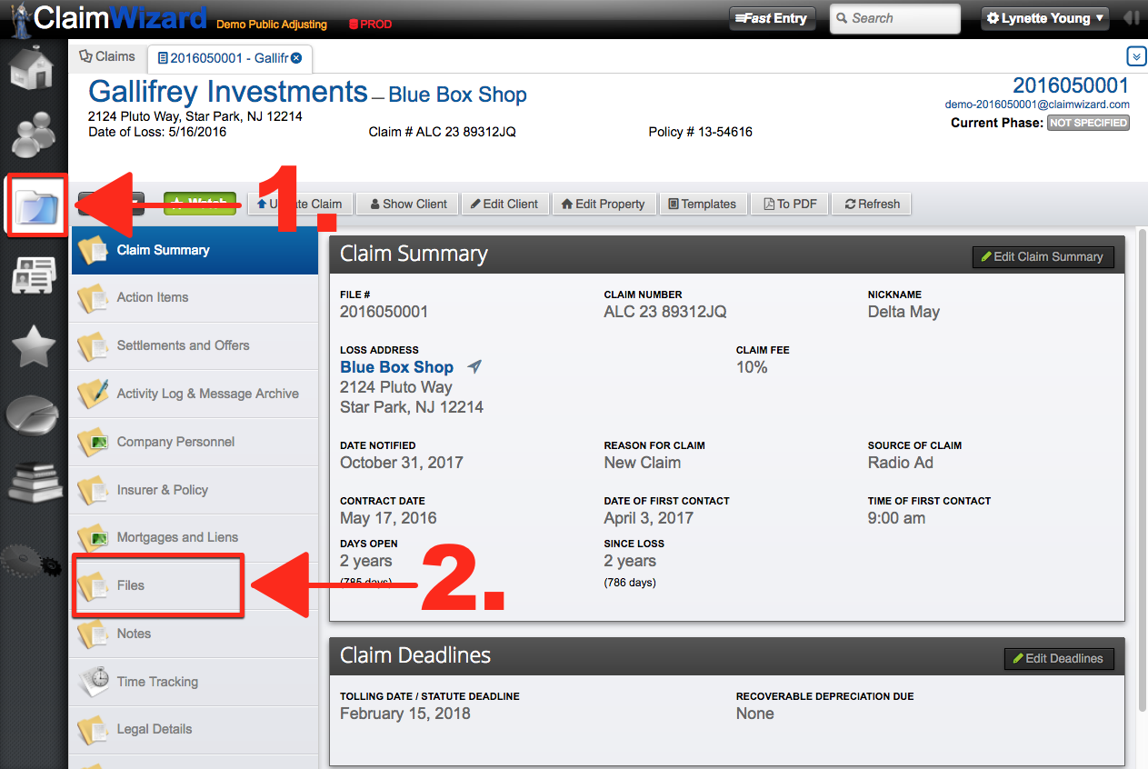Screen dimensions: 1148x769
Task: Click the map navigation arrow beside Blue Box Shop
Action: click(474, 367)
